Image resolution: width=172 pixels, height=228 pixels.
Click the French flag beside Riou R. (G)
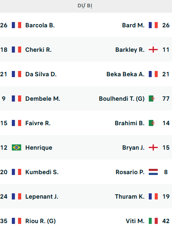(x=16, y=221)
